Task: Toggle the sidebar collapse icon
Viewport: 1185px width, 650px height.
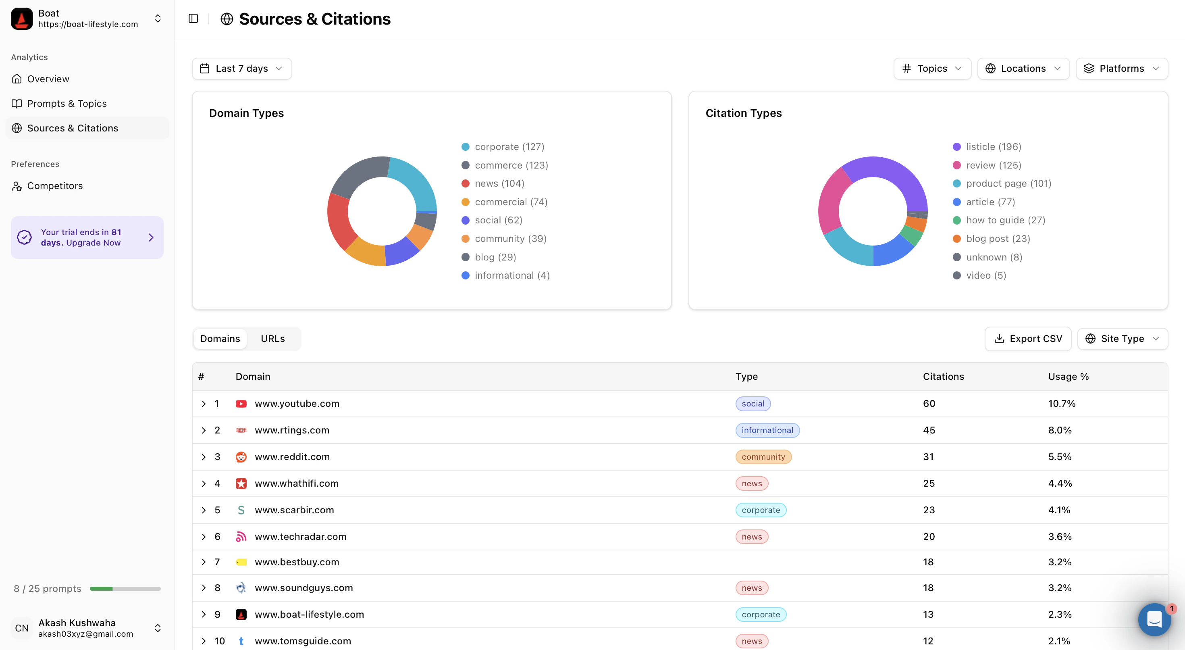Action: [193, 19]
